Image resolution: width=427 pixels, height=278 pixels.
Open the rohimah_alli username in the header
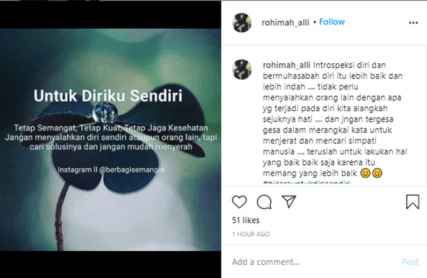[285, 23]
